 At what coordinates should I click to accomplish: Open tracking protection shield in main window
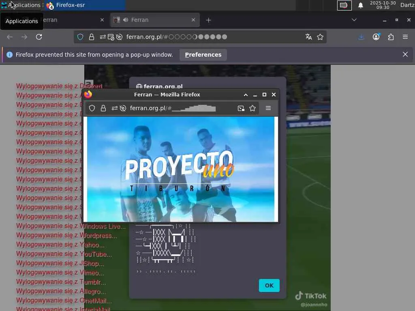tap(80, 37)
